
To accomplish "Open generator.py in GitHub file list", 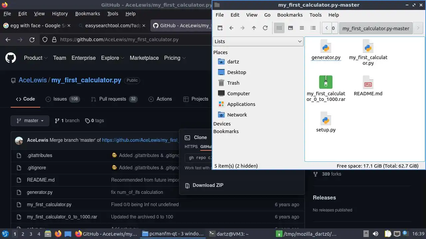I will [x=40, y=192].
